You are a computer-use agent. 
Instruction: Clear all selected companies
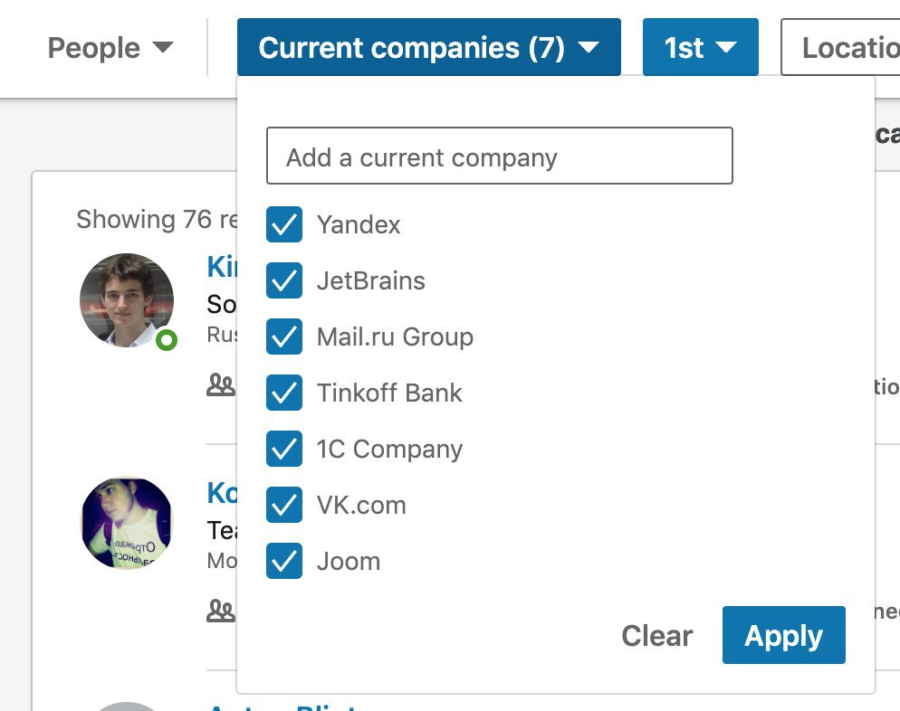pos(656,635)
